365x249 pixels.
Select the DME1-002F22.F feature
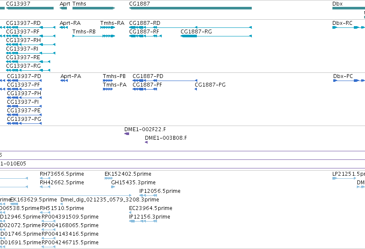[145, 129]
